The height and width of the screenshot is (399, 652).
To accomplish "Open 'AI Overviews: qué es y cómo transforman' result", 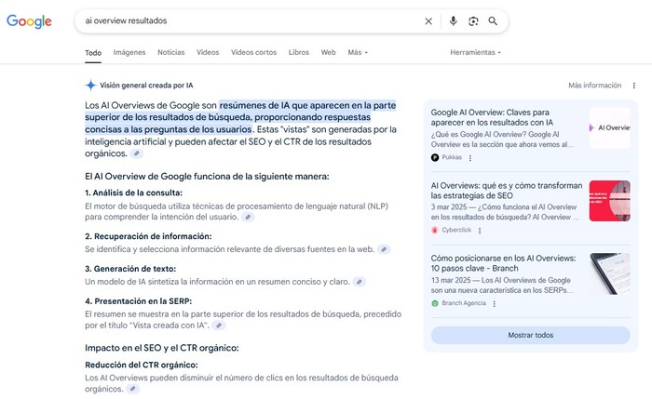I will [x=507, y=191].
